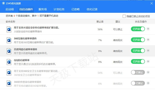Viewport: 155px width, 97px height.
Task: Click description 用于支持右键启动360软件管家
Action: [x=30, y=86]
